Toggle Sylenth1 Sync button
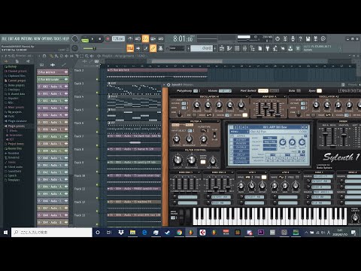 pyautogui.click(x=319, y=90)
